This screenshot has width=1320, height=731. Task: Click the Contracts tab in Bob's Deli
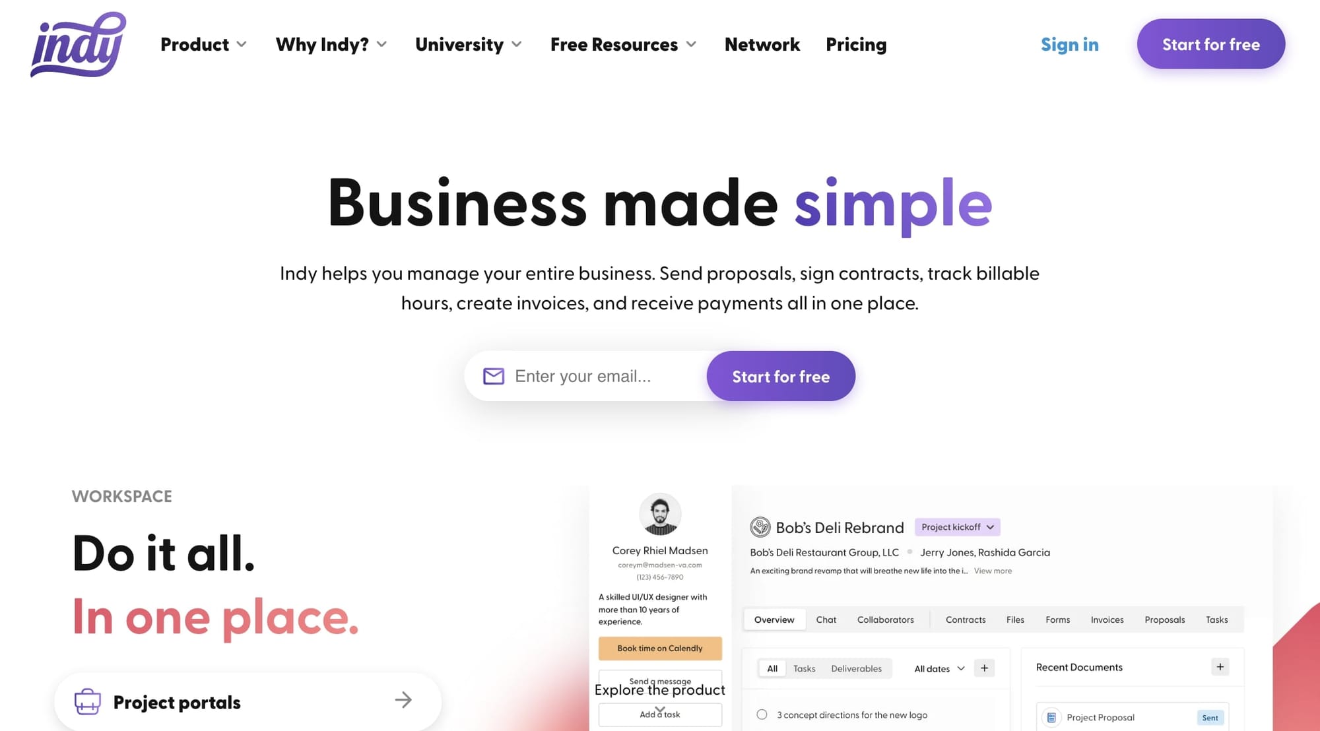(965, 620)
